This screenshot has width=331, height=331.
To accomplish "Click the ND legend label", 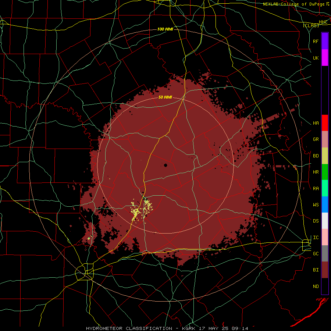I will 316,286.
